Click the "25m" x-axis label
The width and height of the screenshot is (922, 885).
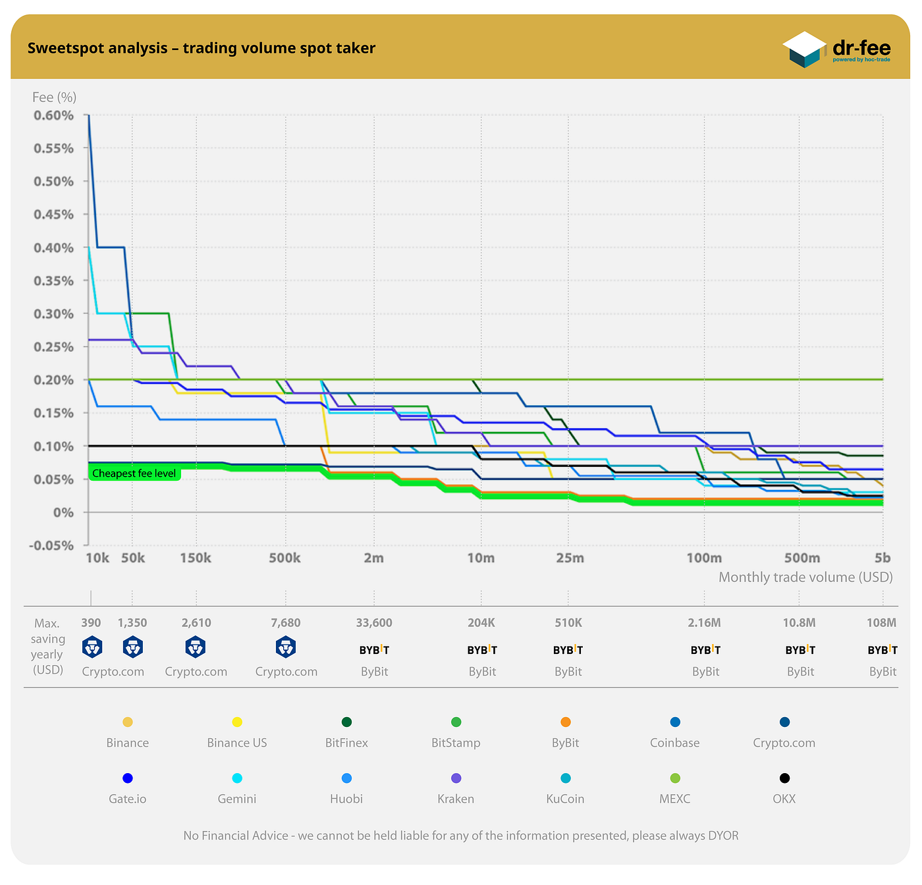coord(570,558)
